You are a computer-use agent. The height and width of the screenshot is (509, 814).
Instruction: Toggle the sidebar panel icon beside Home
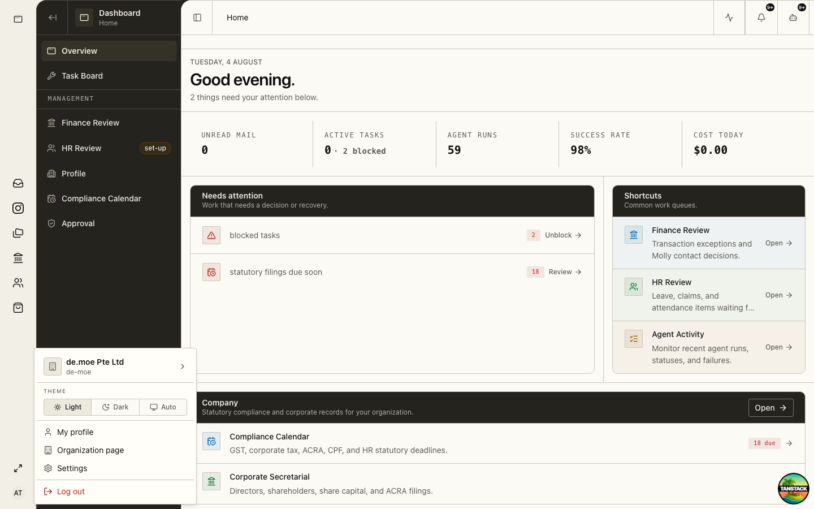pyautogui.click(x=197, y=18)
